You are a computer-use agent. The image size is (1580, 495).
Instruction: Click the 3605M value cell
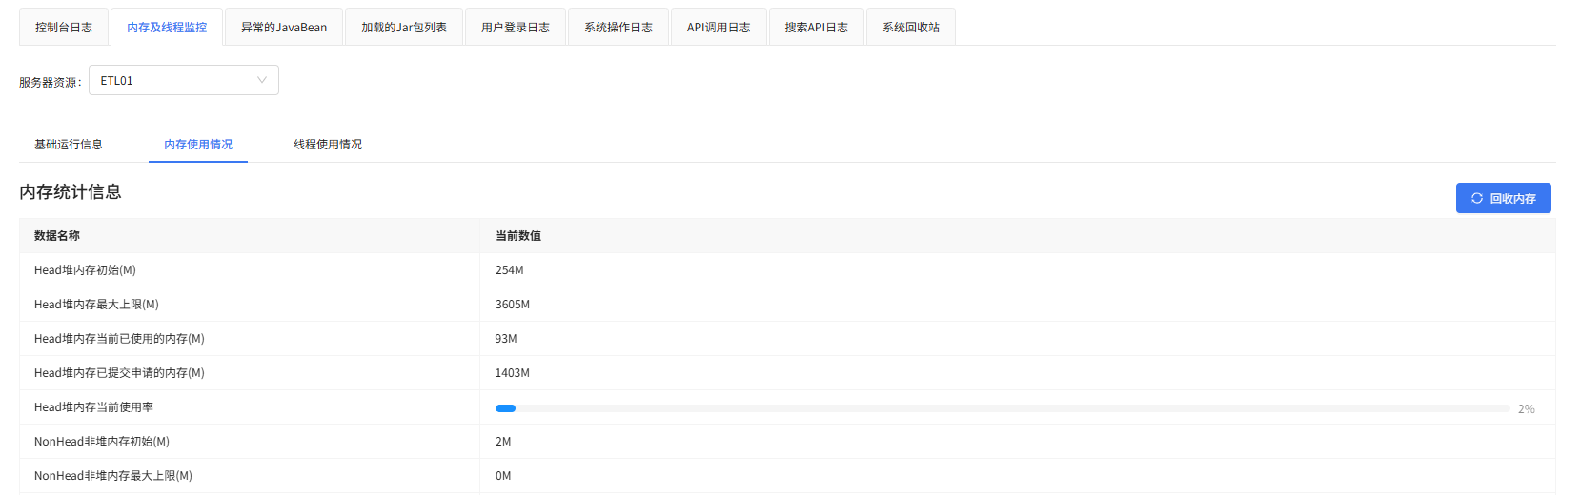(x=1017, y=305)
